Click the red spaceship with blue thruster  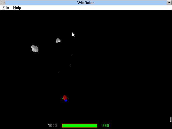pos(65,98)
